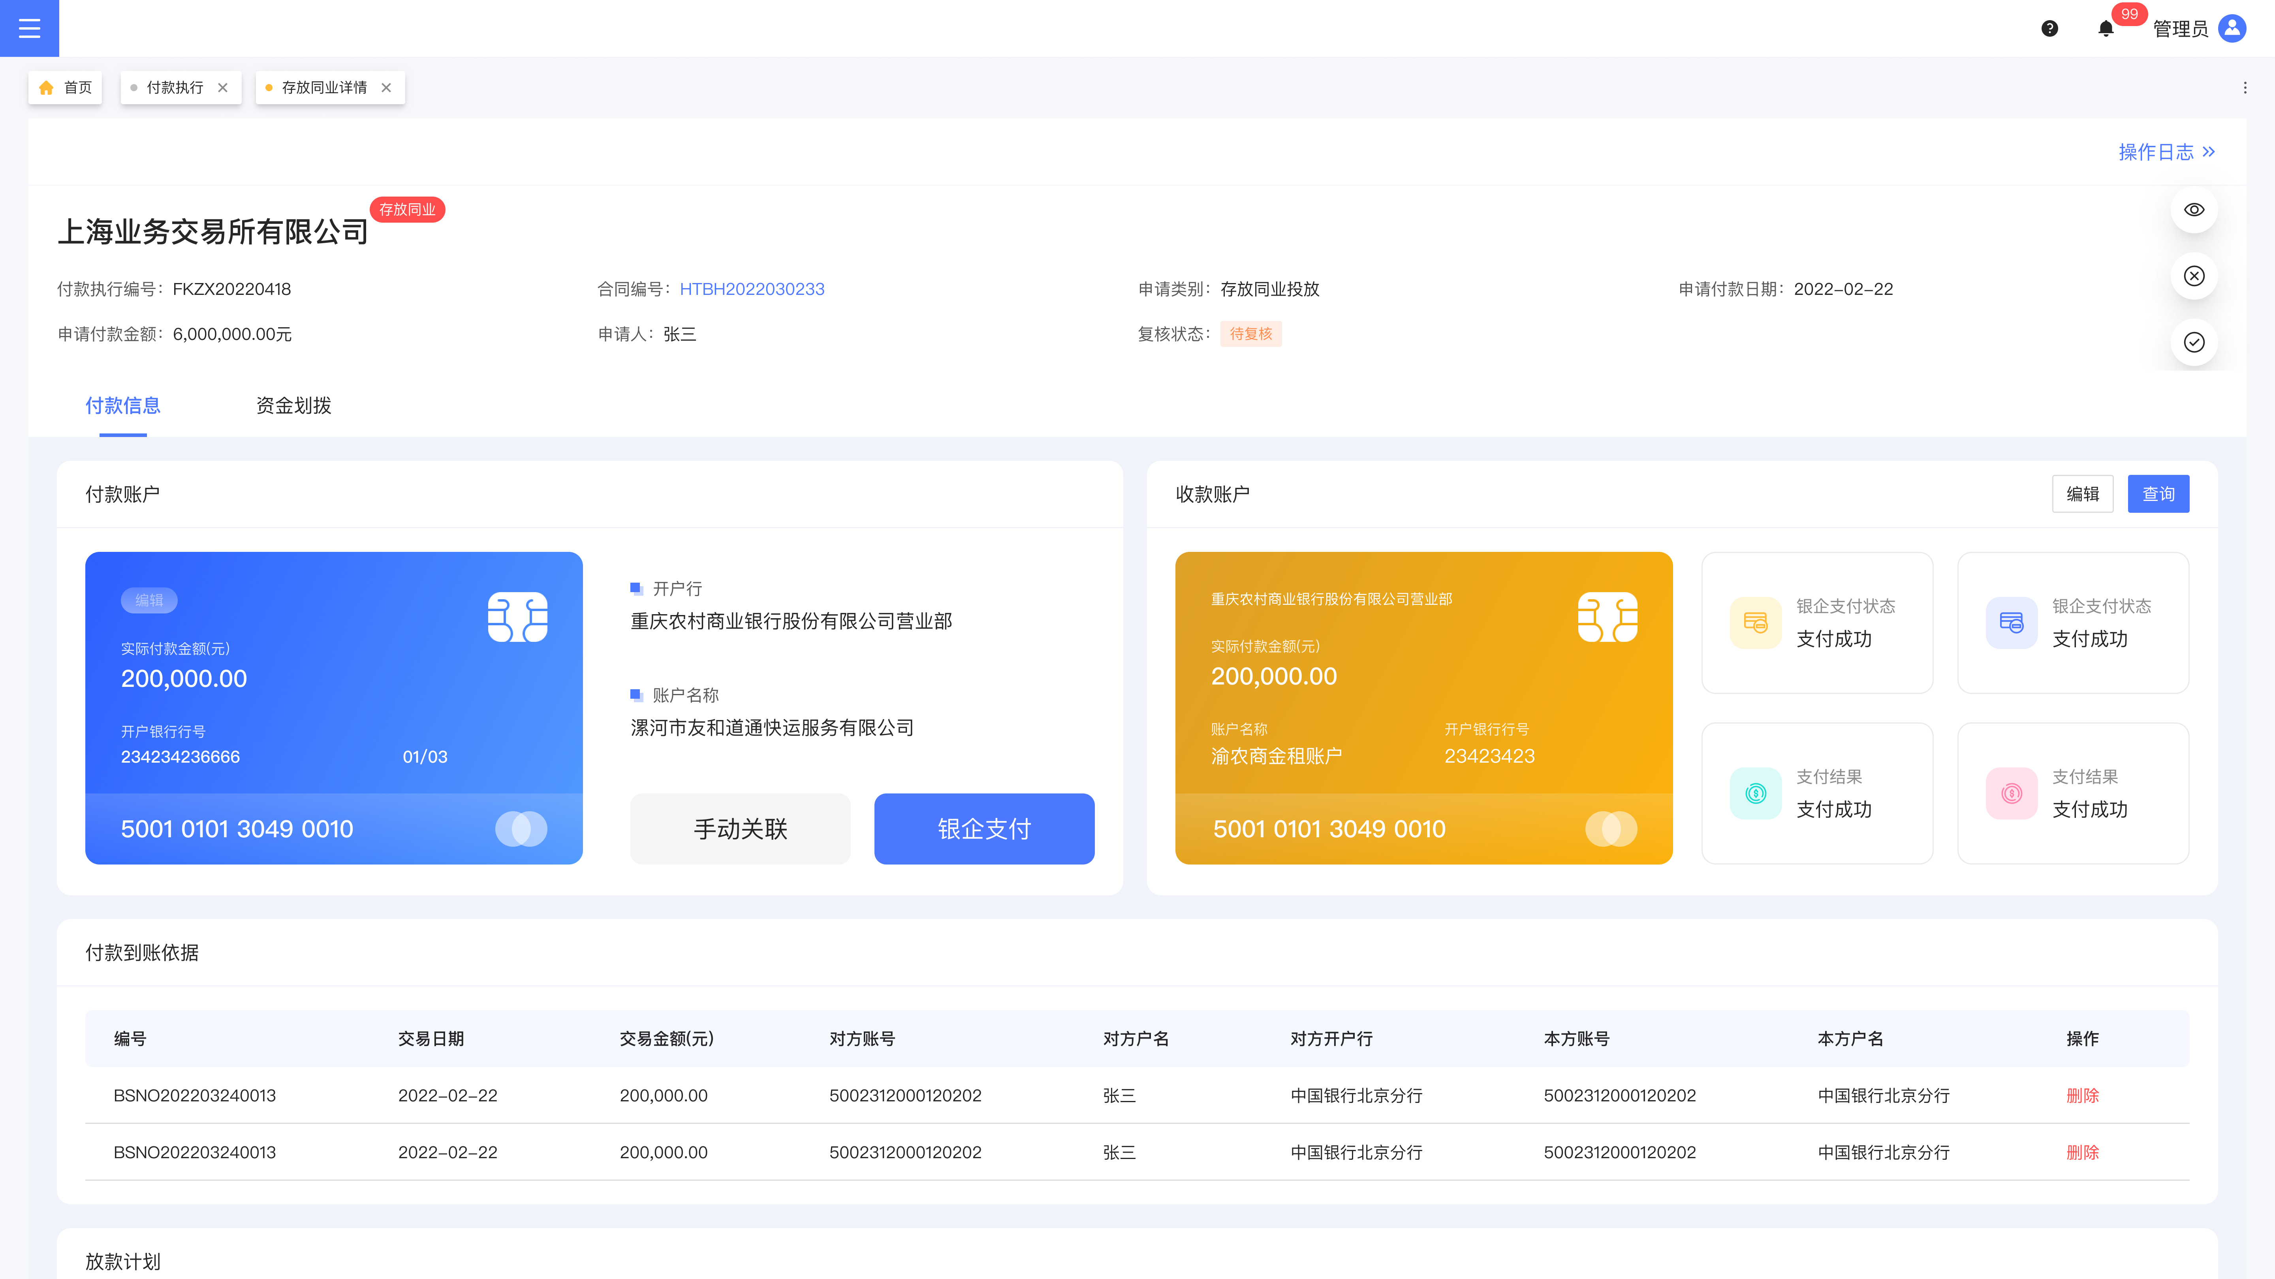The width and height of the screenshot is (2275, 1279).
Task: Click amount 6,000,000.00元
Action: (232, 334)
